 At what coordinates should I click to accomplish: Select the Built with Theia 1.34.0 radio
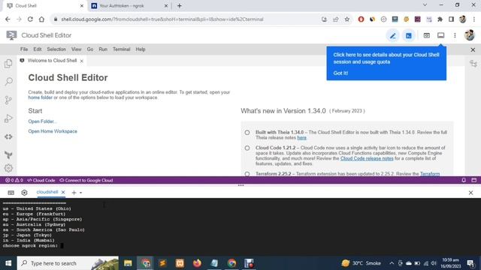[247, 133]
